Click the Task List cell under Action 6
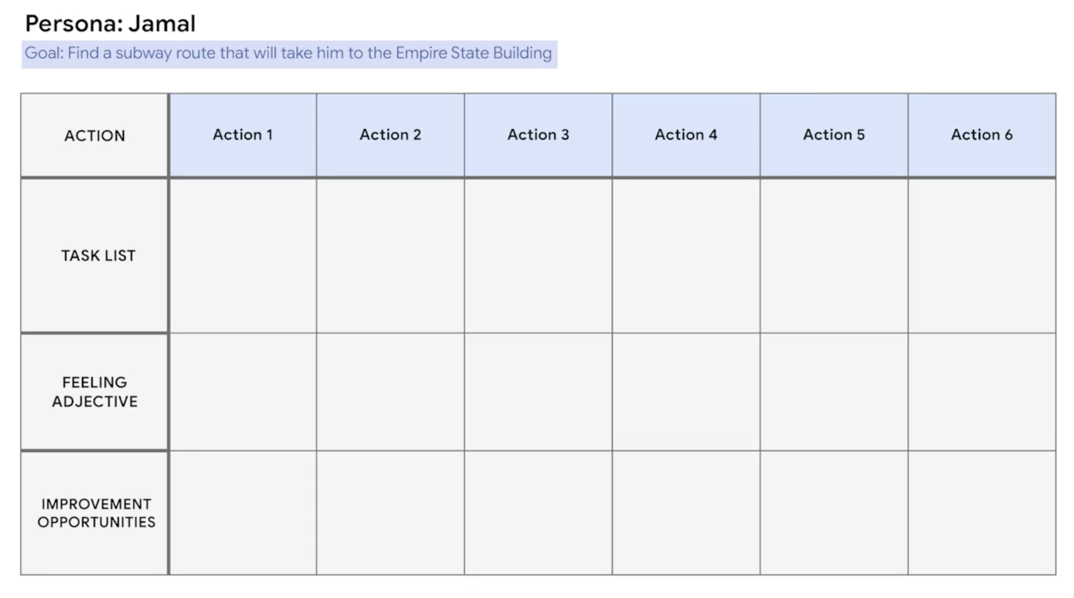 click(982, 256)
